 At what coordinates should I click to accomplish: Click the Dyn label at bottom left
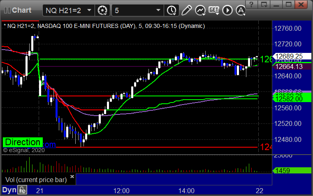click(x=9, y=190)
